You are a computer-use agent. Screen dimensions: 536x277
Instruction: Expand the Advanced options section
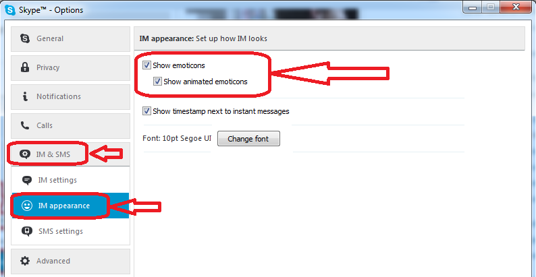[x=70, y=261]
